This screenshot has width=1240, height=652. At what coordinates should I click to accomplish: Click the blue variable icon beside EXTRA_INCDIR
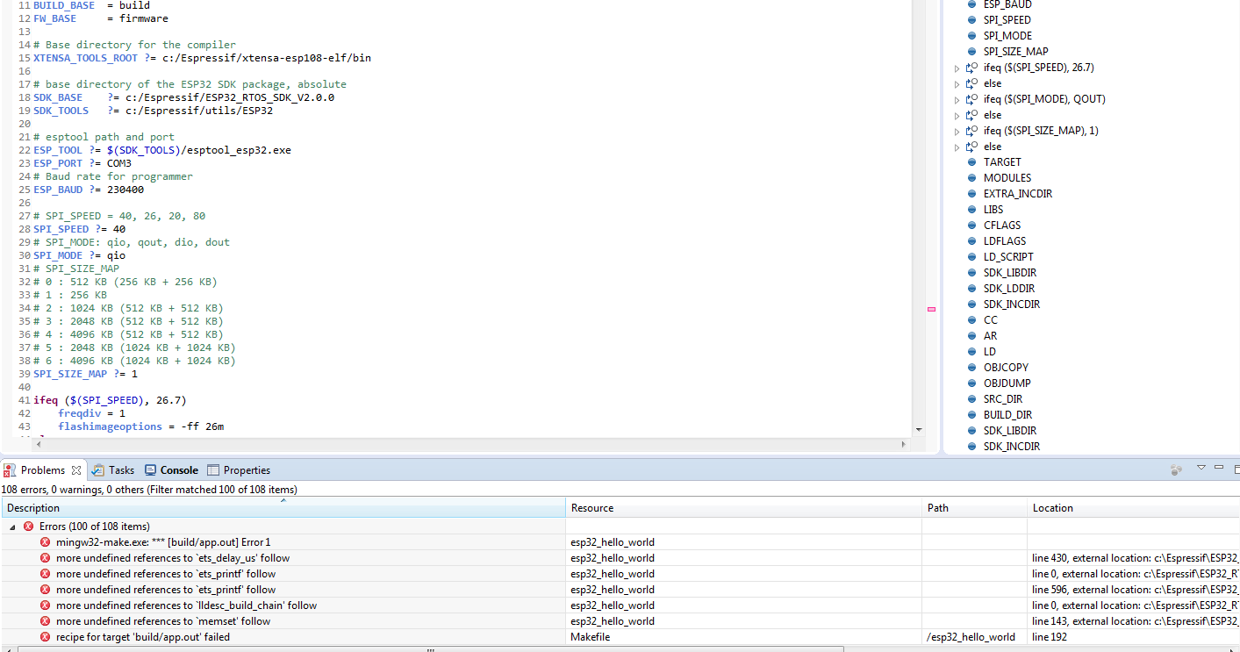coord(971,194)
